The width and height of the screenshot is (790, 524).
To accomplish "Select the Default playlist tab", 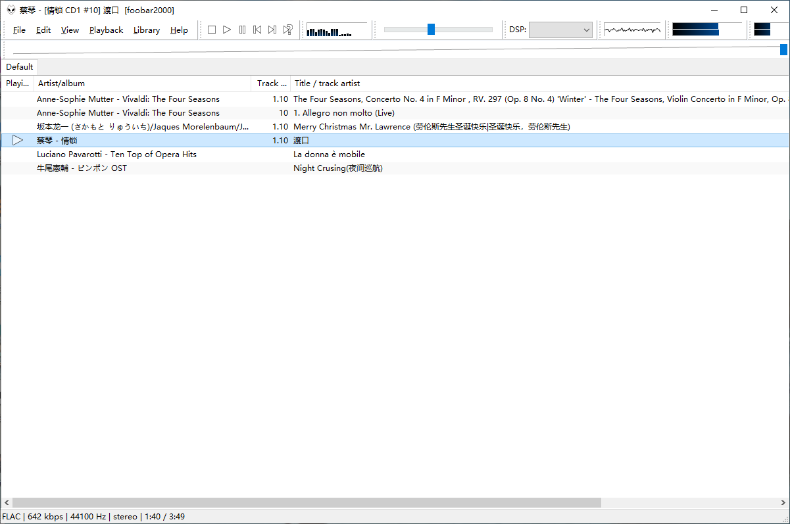I will pos(20,67).
